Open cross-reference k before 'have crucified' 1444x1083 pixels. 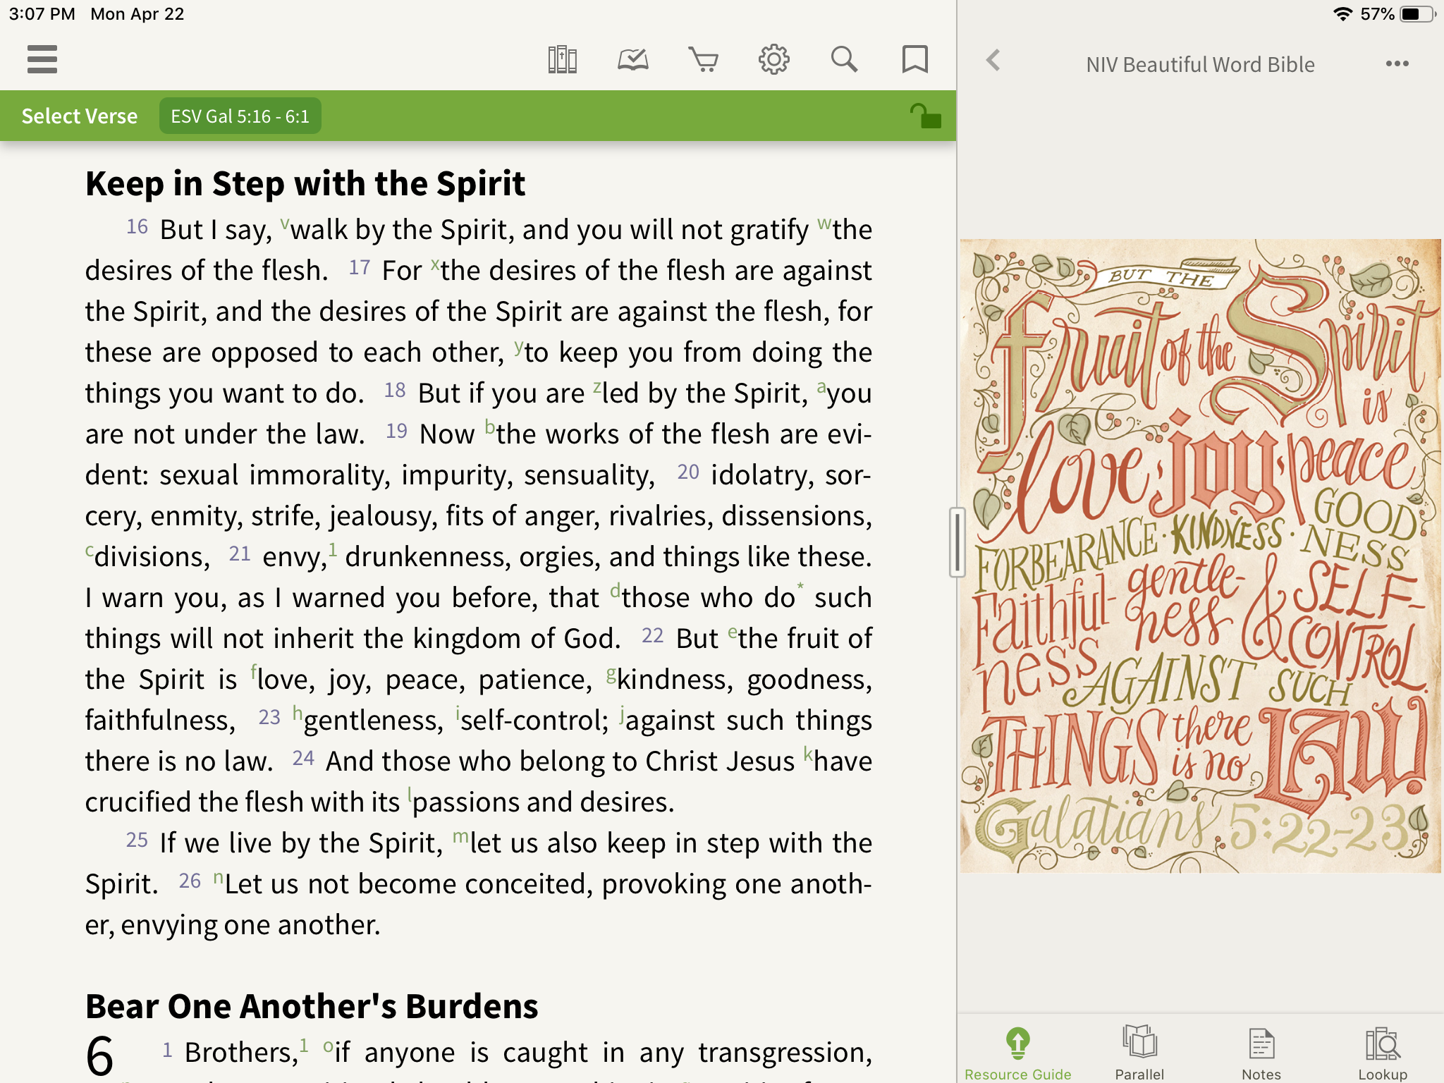pyautogui.click(x=809, y=754)
